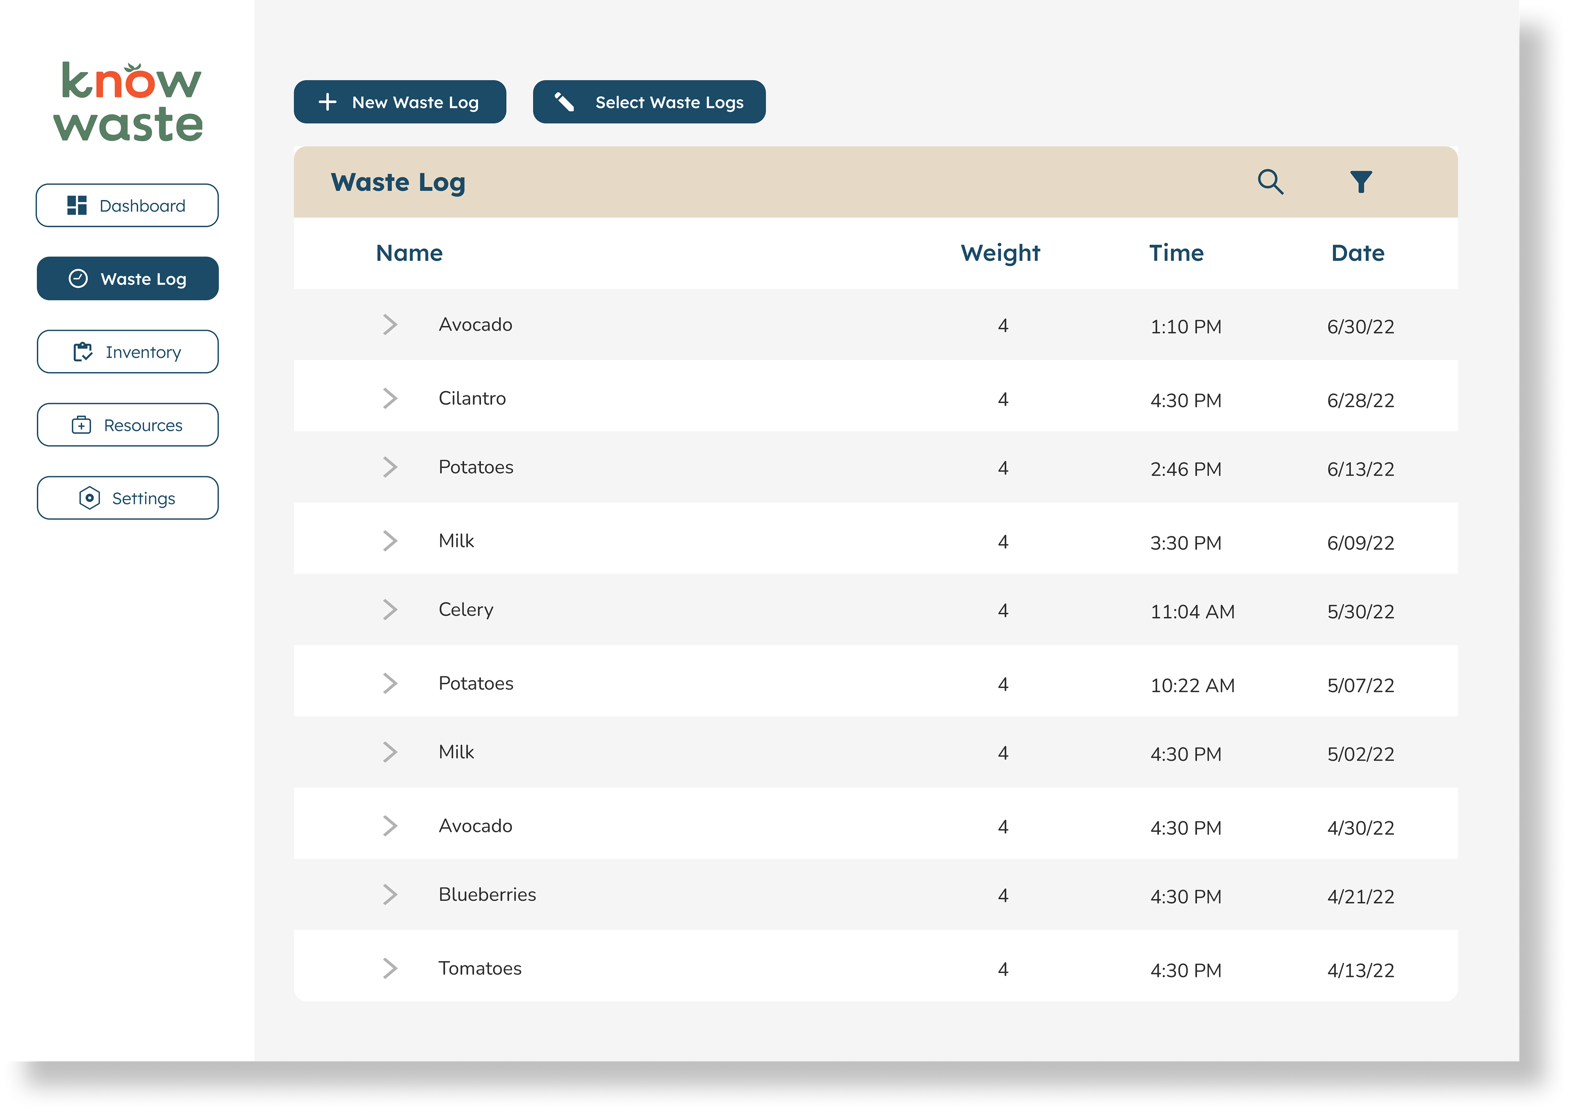Click the Blueberries name cell
The width and height of the screenshot is (1570, 1112).
click(487, 894)
